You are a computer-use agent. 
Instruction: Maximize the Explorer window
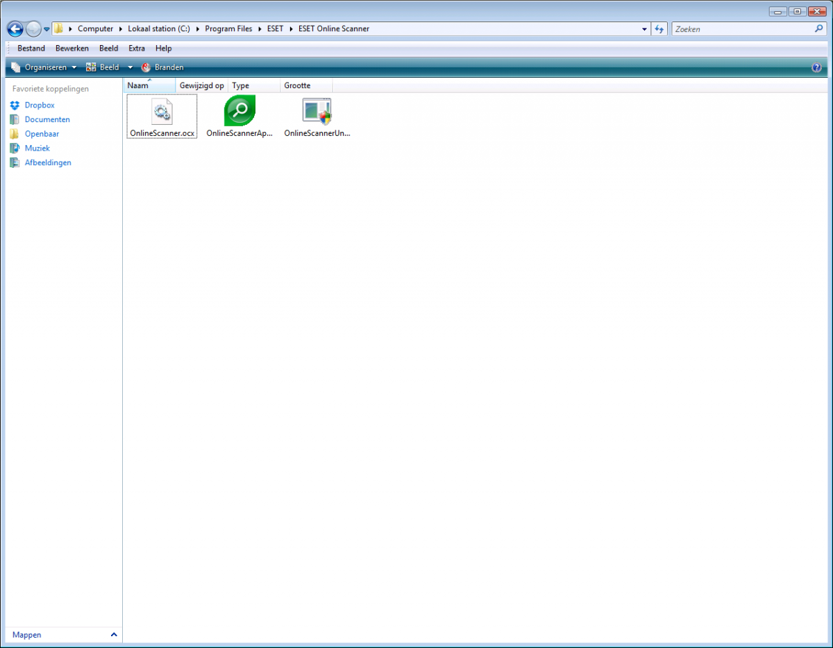tap(796, 11)
